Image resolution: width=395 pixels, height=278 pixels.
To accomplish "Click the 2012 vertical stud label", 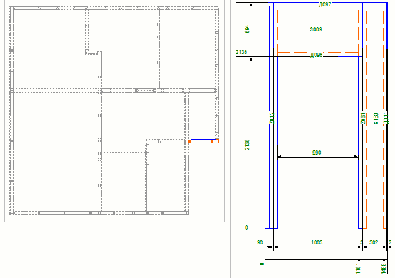I will [272, 118].
